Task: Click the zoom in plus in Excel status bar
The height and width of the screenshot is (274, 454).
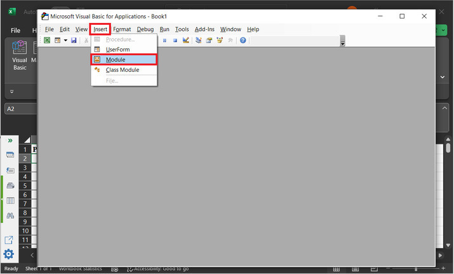Action: click(443, 268)
